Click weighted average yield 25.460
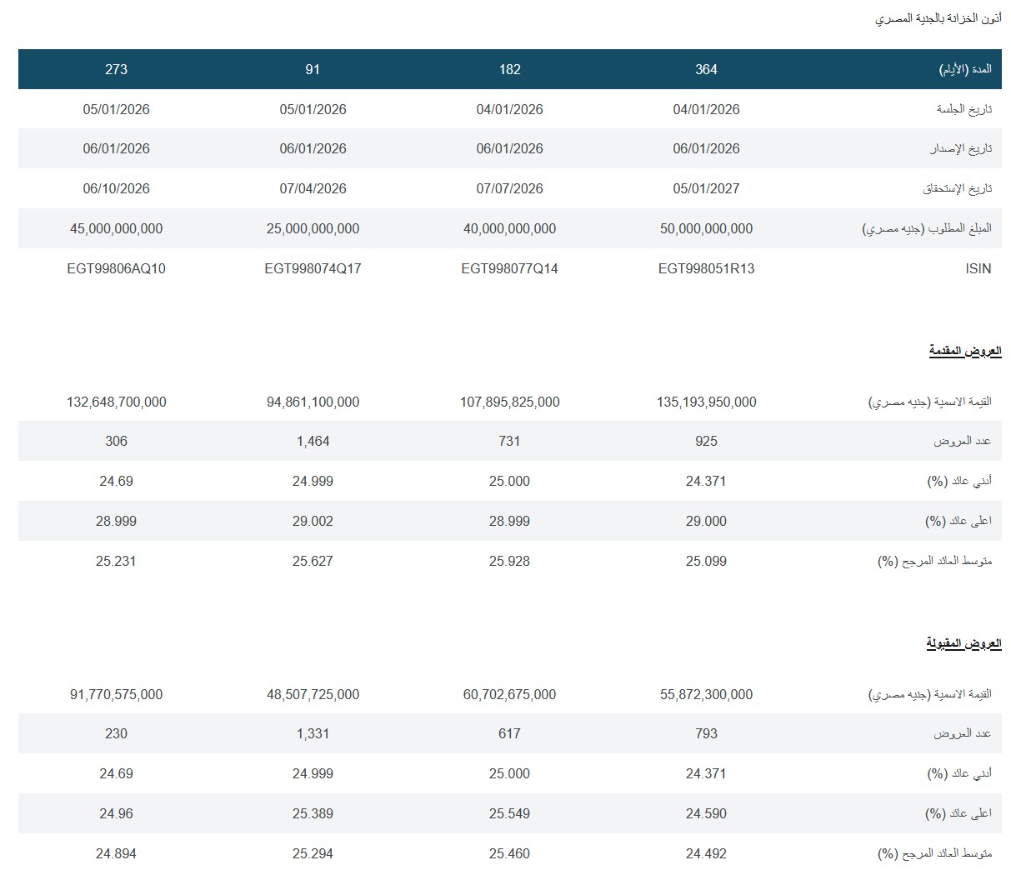This screenshot has height=890, width=1011. [509, 853]
